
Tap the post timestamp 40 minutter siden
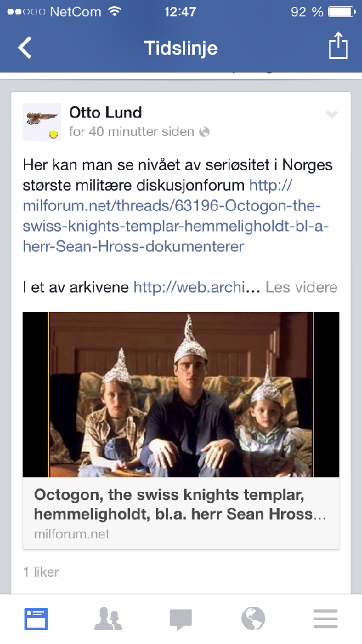click(132, 131)
